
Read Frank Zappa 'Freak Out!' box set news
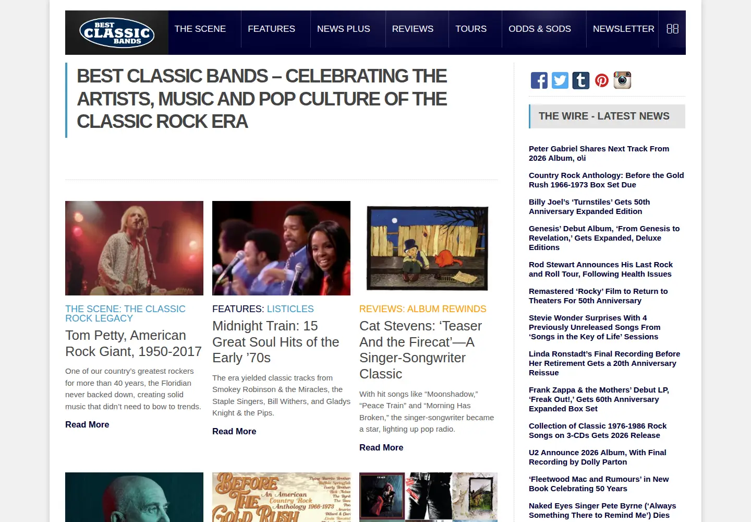click(x=599, y=399)
